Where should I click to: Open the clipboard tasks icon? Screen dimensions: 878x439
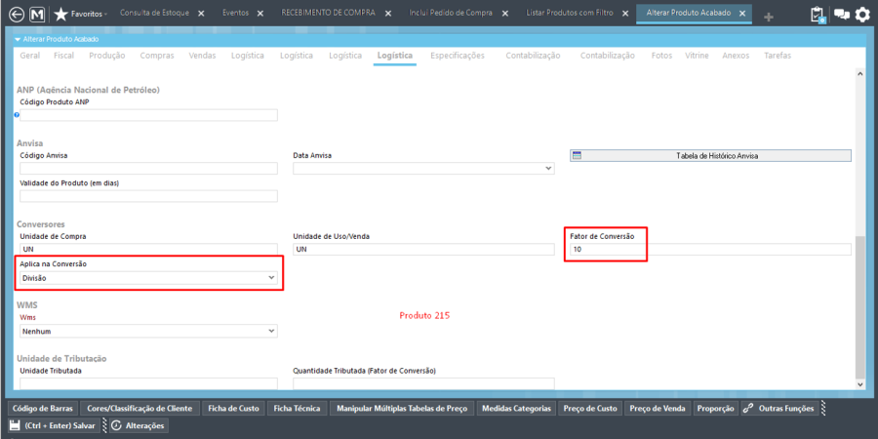click(818, 14)
